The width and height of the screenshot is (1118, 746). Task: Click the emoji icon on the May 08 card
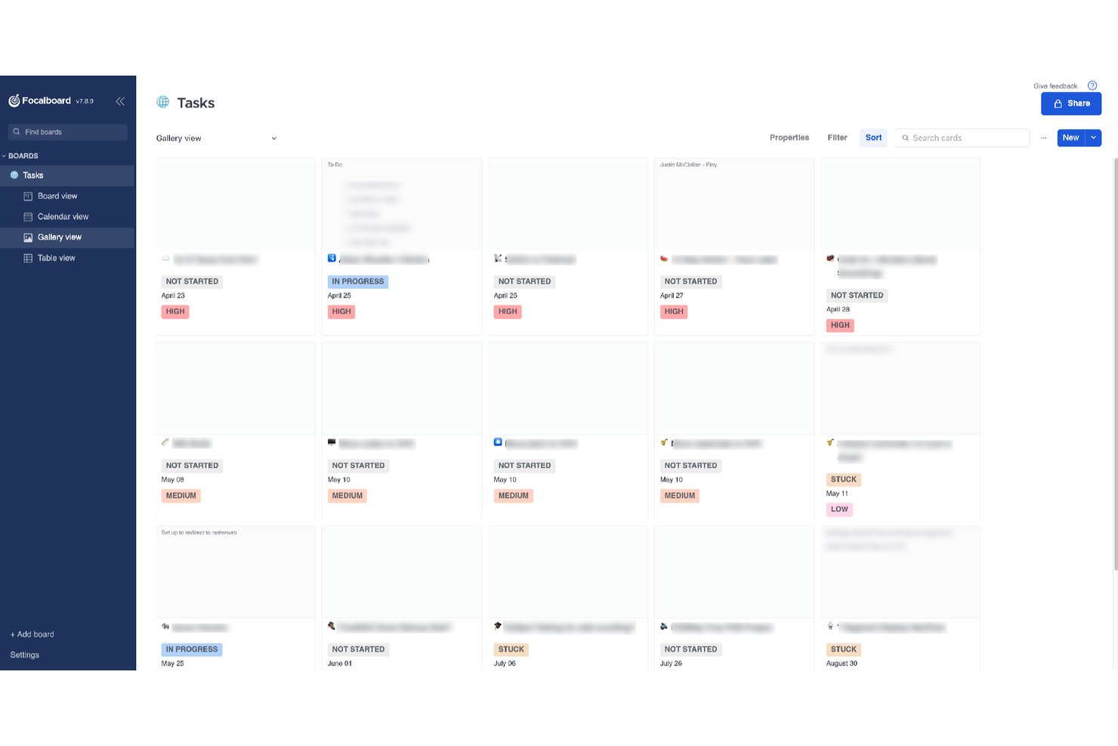pyautogui.click(x=165, y=443)
